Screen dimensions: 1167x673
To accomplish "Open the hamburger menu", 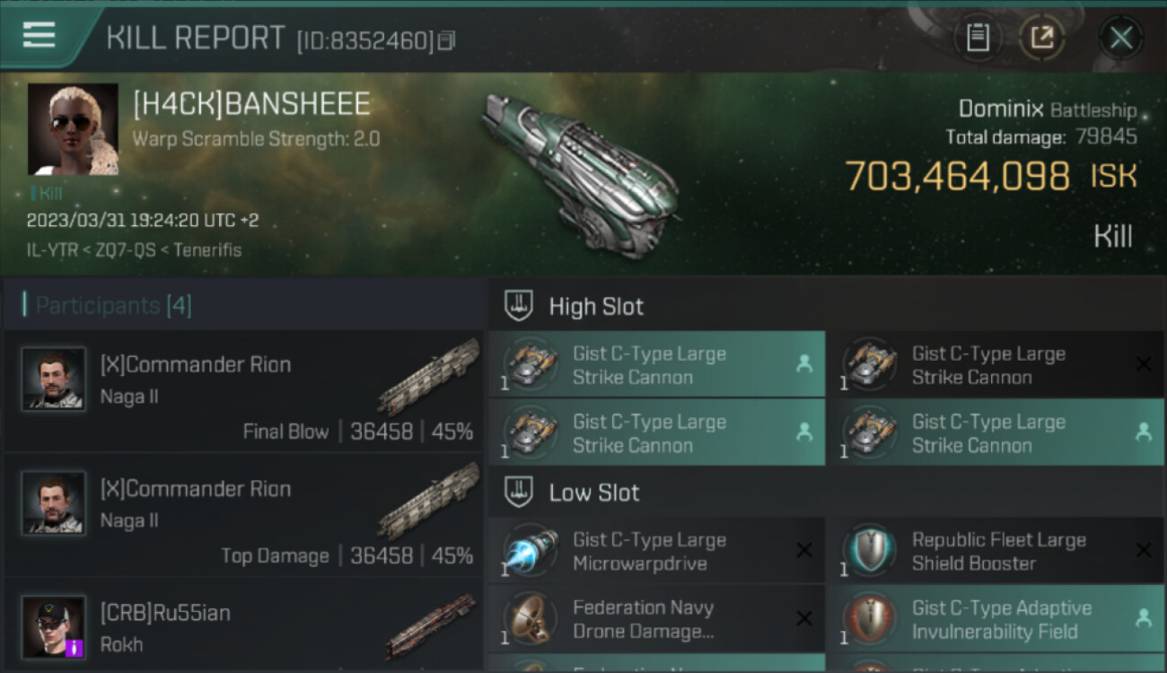I will 39,36.
